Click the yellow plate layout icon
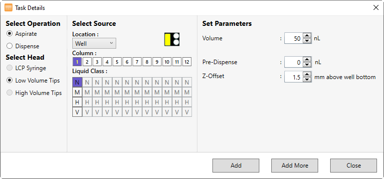The image size is (384, 179). pos(172,39)
